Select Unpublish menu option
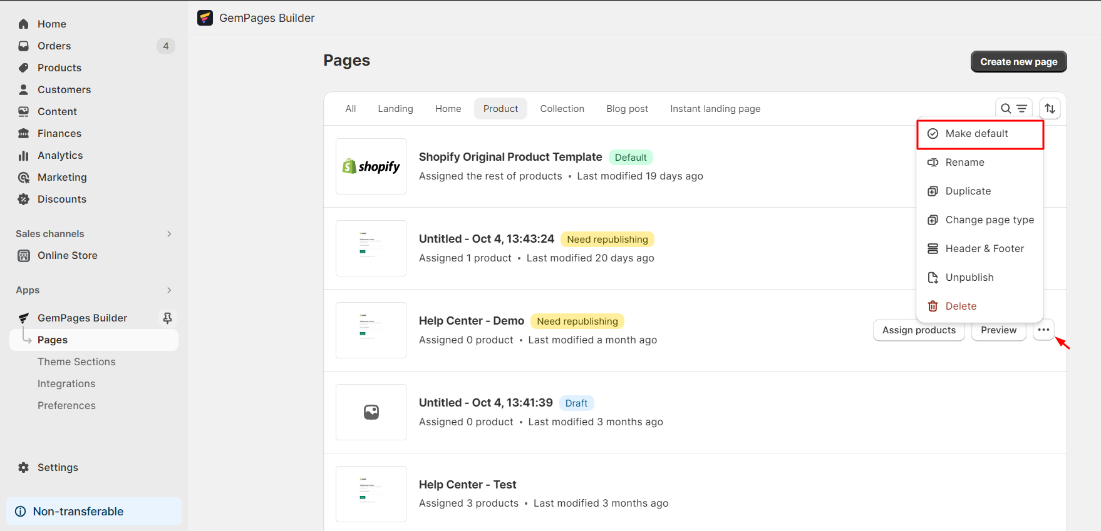Image resolution: width=1101 pixels, height=531 pixels. (x=969, y=277)
